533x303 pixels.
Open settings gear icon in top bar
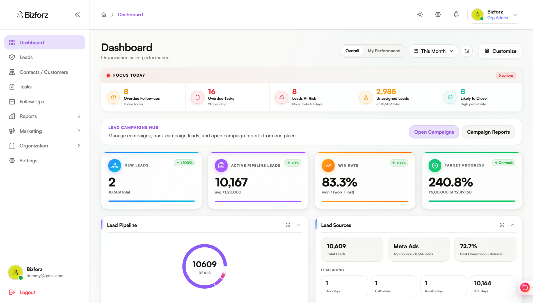point(438,15)
